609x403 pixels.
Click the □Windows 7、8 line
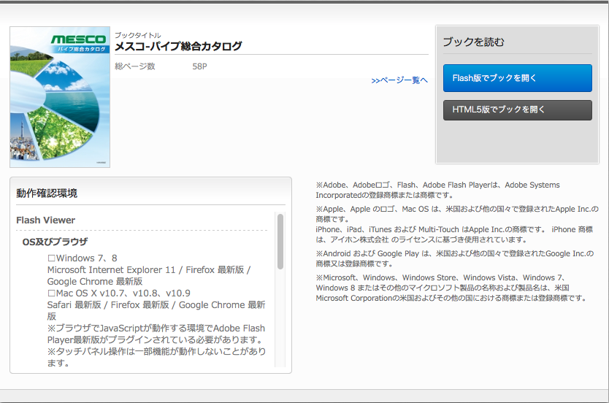82,258
